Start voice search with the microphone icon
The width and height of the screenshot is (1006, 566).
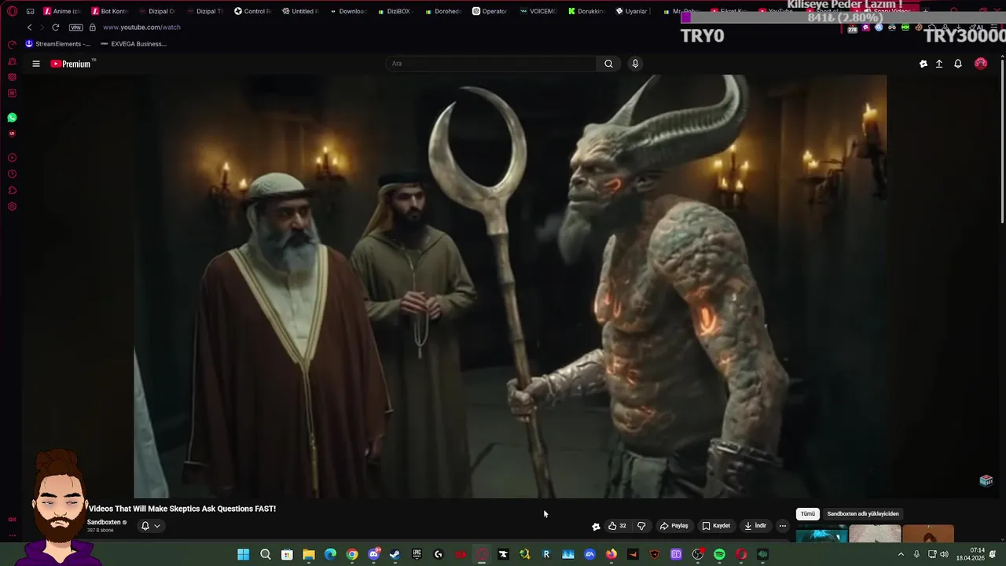[x=635, y=64]
